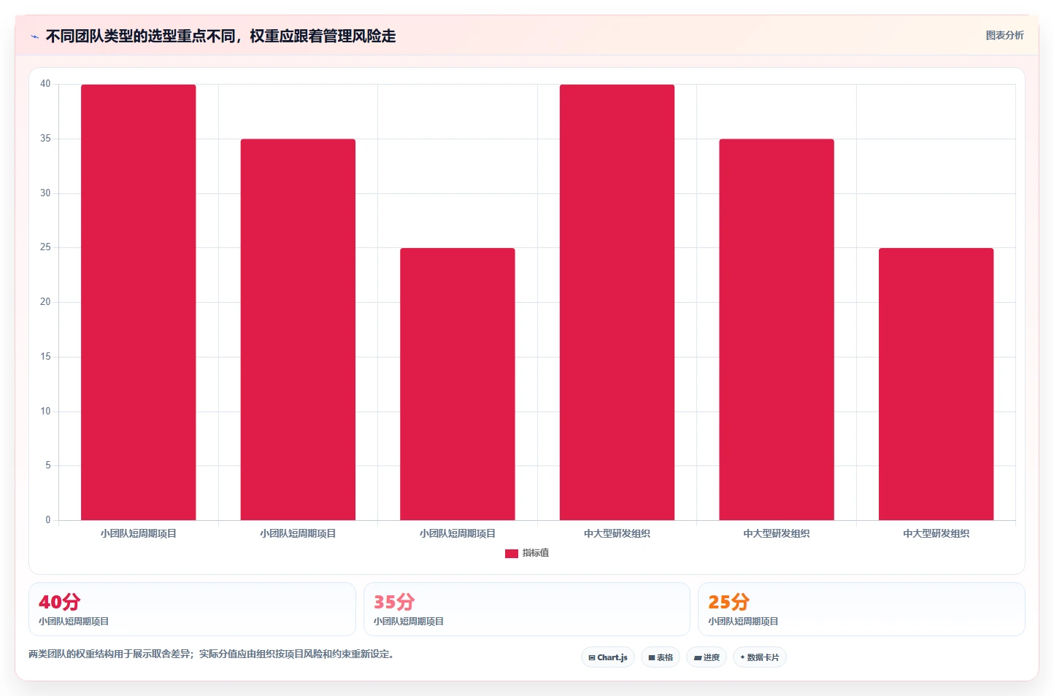1054x696 pixels.
Task: Click 小团队短周期项目 caption inside the 35分 card
Action: coord(409,622)
